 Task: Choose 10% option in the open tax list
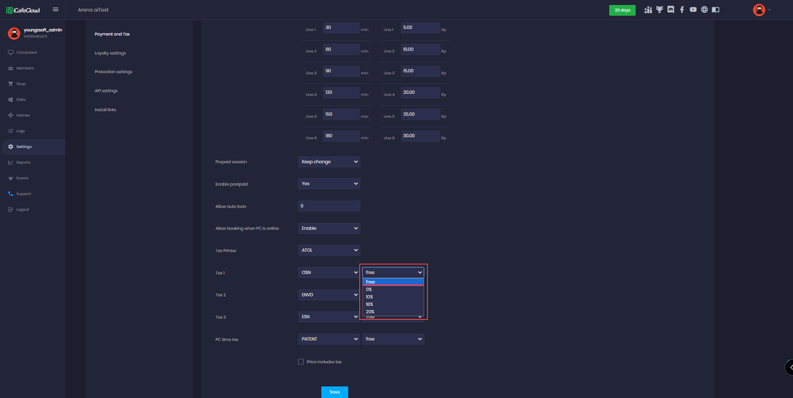370,297
